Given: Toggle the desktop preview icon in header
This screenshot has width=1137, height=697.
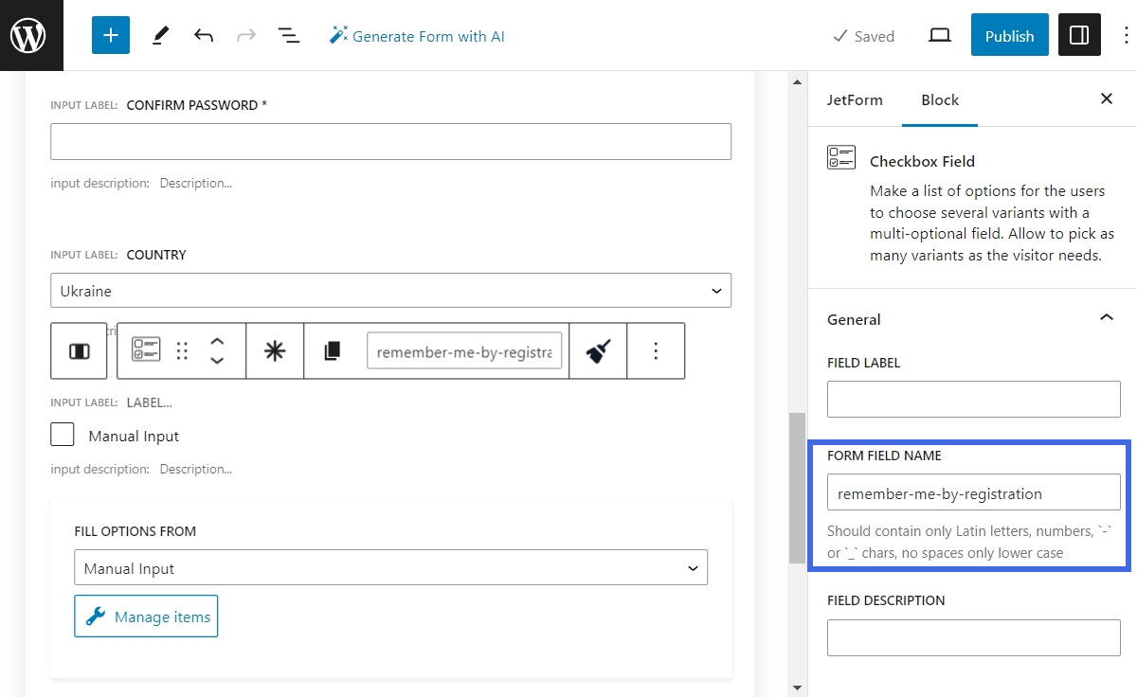Looking at the screenshot, I should click(939, 35).
